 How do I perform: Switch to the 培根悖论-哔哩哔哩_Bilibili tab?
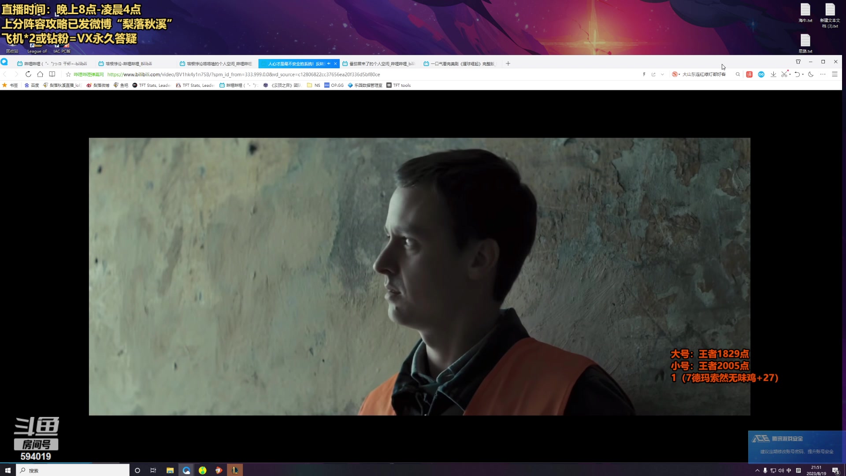(137, 63)
